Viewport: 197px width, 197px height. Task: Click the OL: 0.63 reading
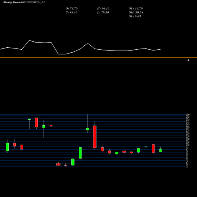tap(135, 17)
